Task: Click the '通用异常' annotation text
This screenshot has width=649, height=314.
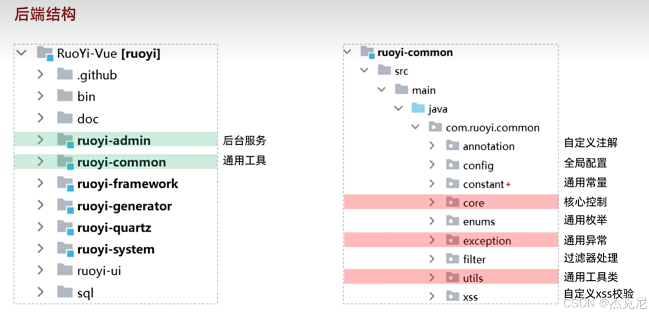Action: 585,240
